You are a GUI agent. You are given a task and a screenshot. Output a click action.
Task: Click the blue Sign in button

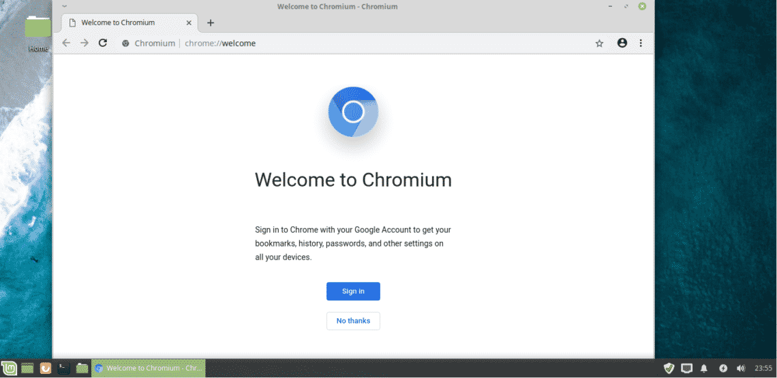click(353, 292)
